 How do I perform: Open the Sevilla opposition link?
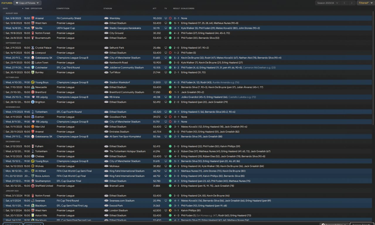pos(39,28)
